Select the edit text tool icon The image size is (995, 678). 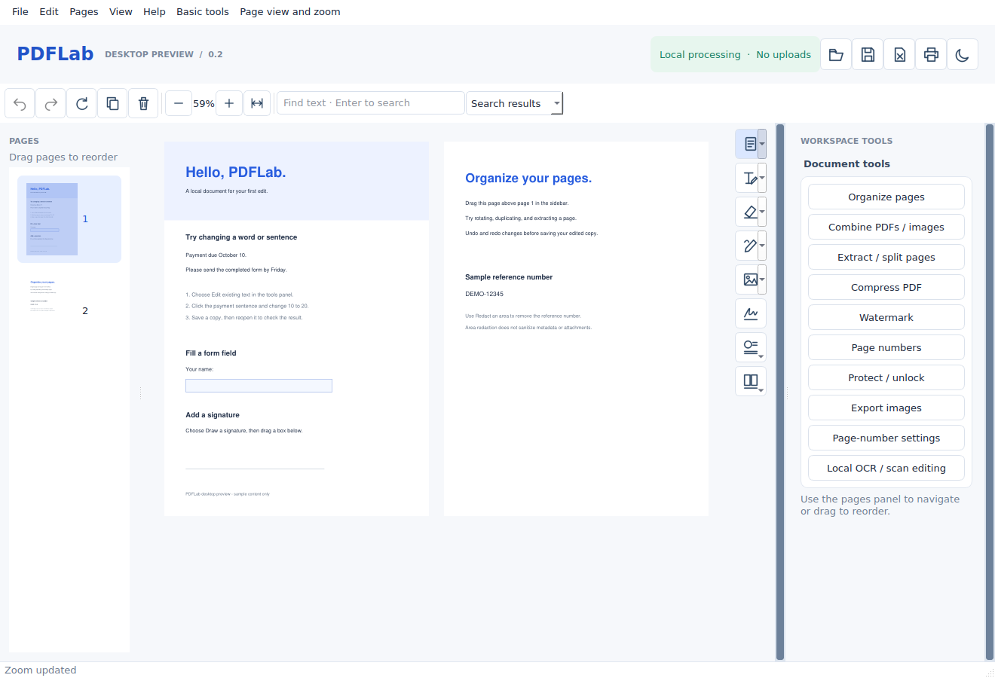click(x=750, y=178)
